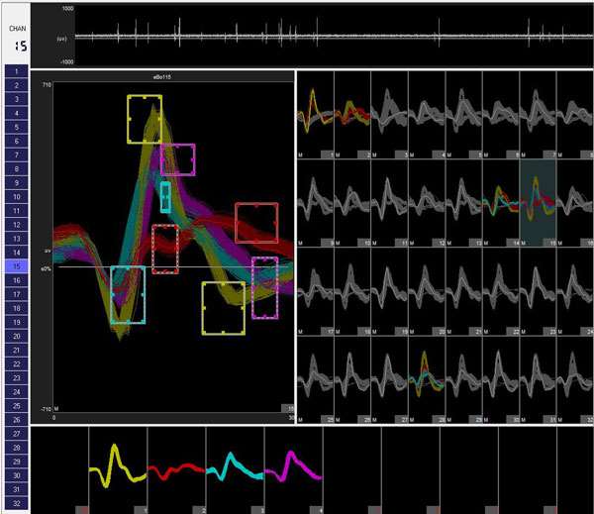Image resolution: width=594 pixels, height=514 pixels.
Task: Switch to channel 32 in the channel list
Action: click(17, 504)
